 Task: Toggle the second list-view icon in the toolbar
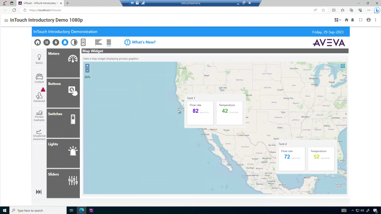point(109,42)
